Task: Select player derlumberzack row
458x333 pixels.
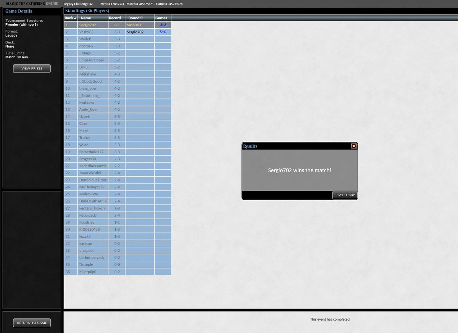Action: 118,258
